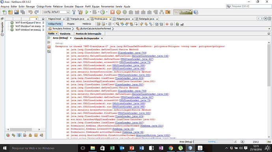The height and width of the screenshot is (152, 272).
Task: Click the Clean and Build hammer-broom icon
Action: click(x=80, y=12)
